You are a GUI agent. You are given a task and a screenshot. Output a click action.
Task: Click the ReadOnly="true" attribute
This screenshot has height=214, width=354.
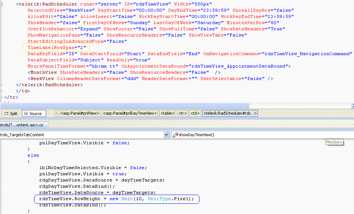coord(128,60)
